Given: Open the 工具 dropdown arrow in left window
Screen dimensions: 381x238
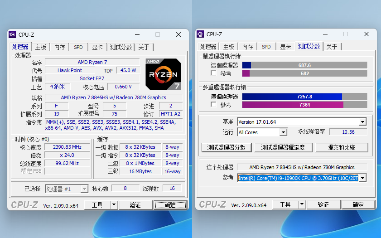Looking at the screenshot, I should 114,205.
